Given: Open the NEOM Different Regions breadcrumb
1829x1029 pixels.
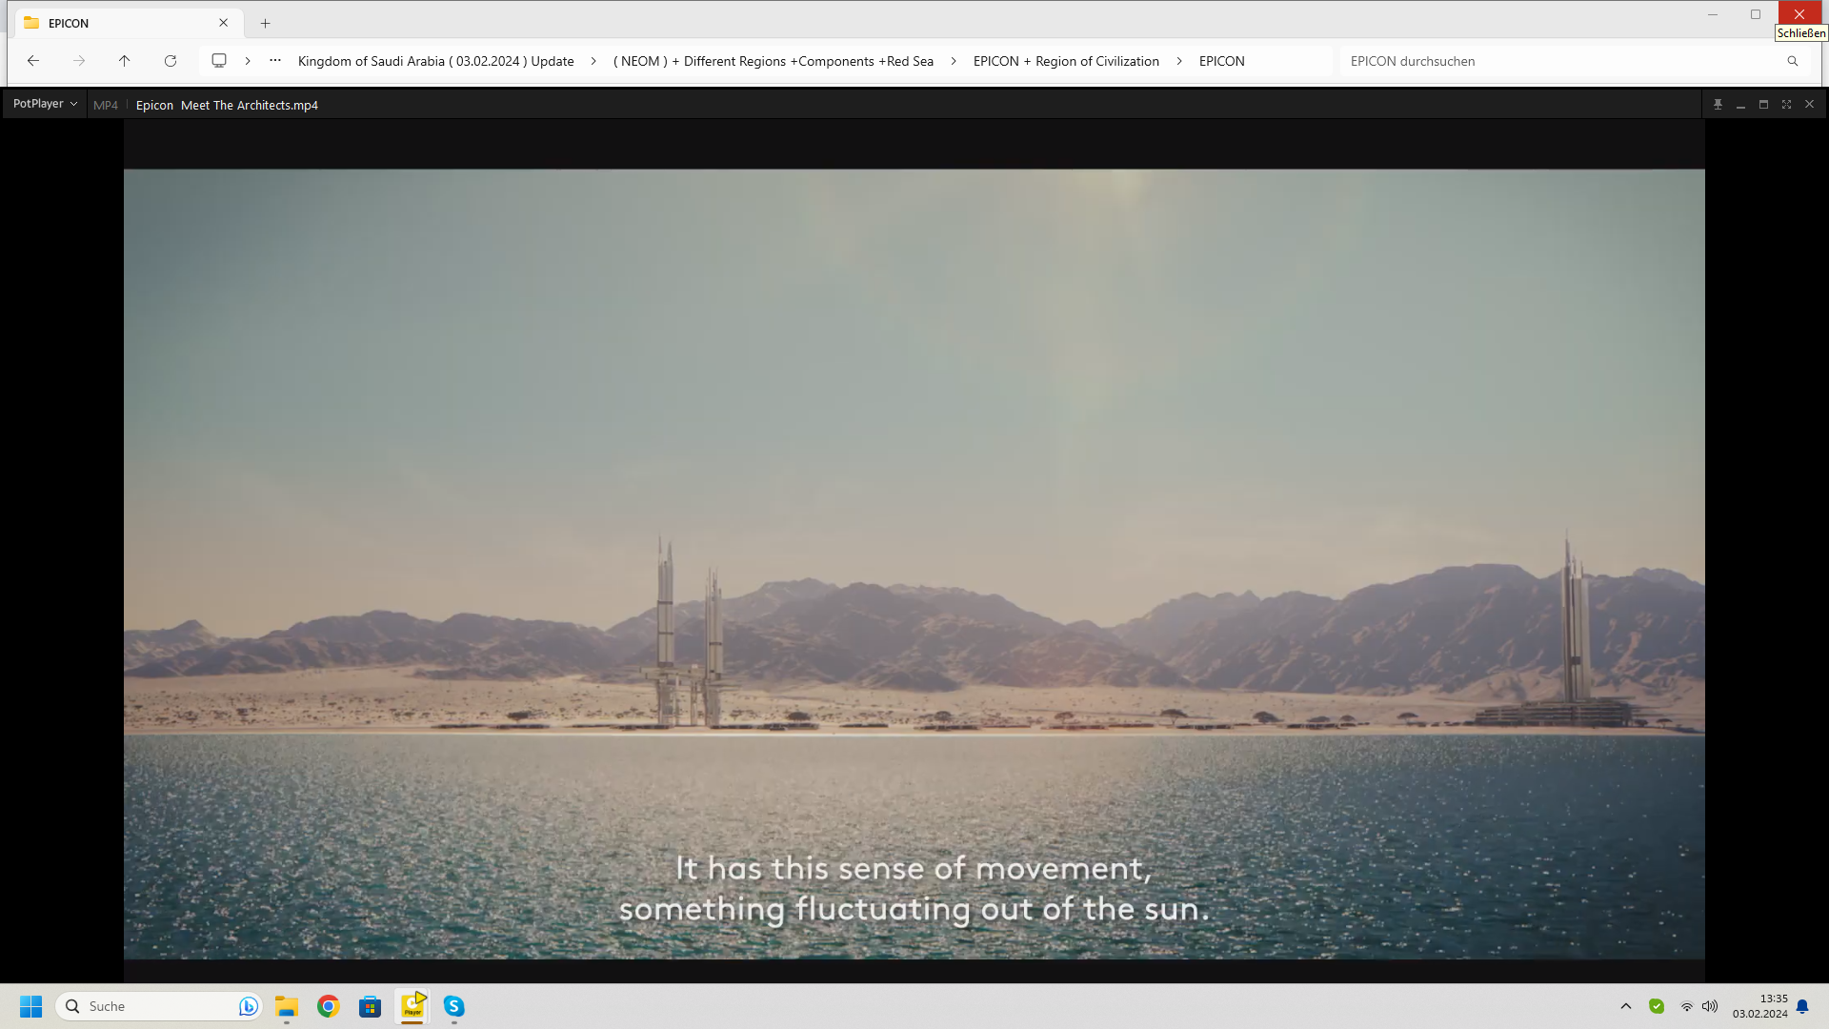Looking at the screenshot, I should pyautogui.click(x=774, y=61).
